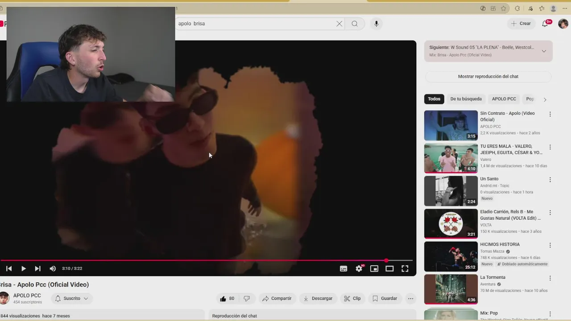Share the video via Compartir
Viewport: 571px width, 321px height.
[277, 298]
